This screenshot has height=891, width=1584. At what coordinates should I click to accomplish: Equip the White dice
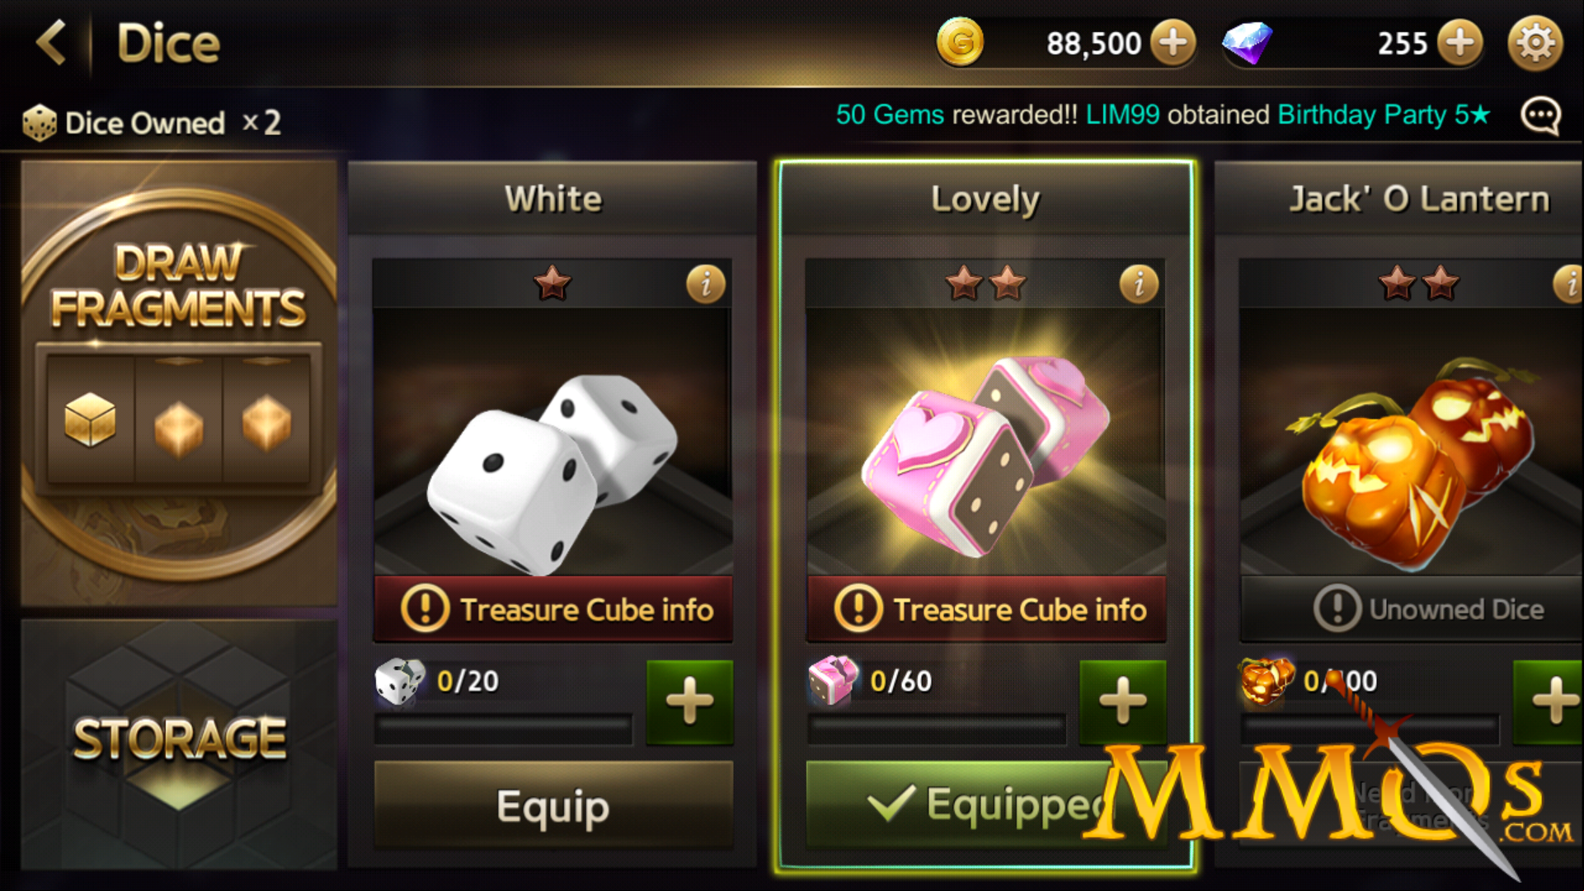553,805
